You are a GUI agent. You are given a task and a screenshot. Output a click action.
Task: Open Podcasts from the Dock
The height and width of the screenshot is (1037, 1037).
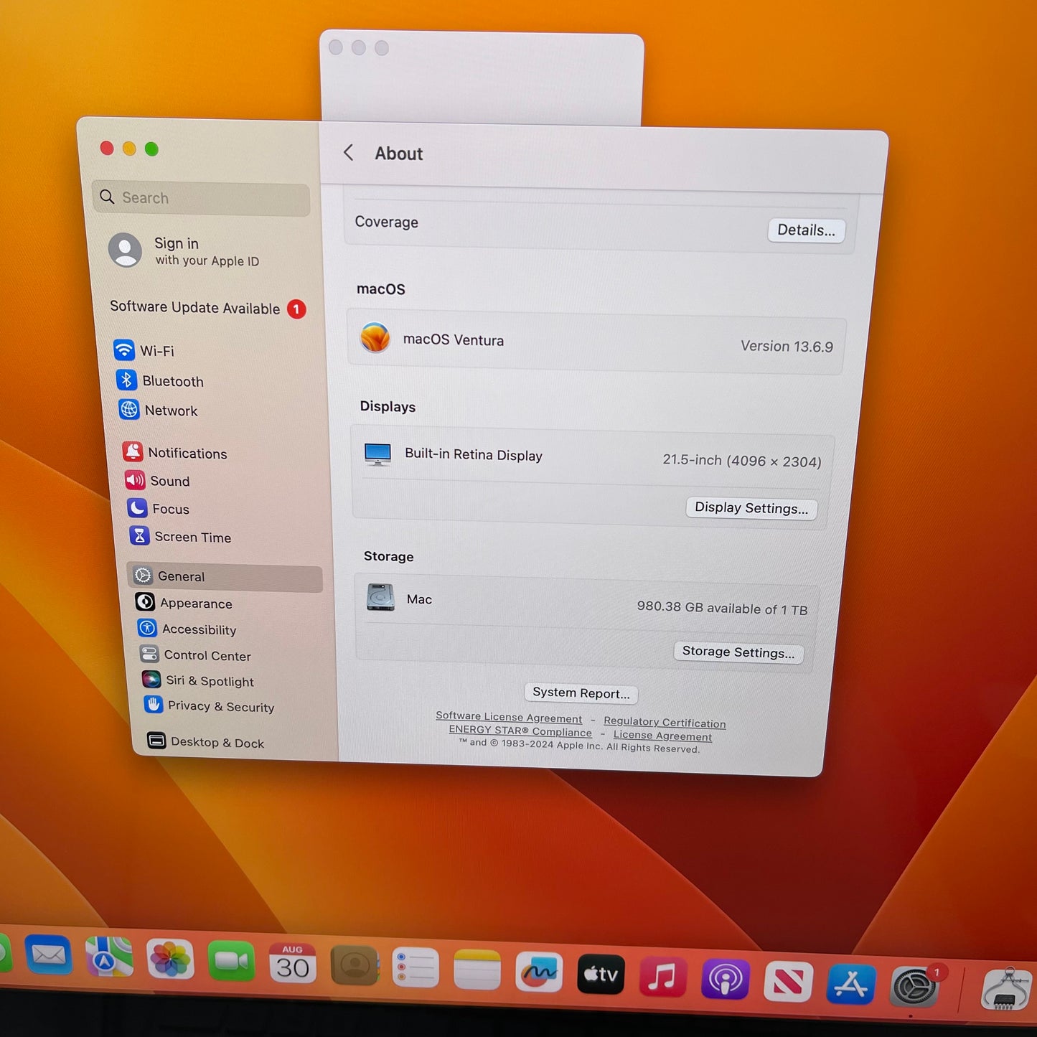pyautogui.click(x=725, y=980)
